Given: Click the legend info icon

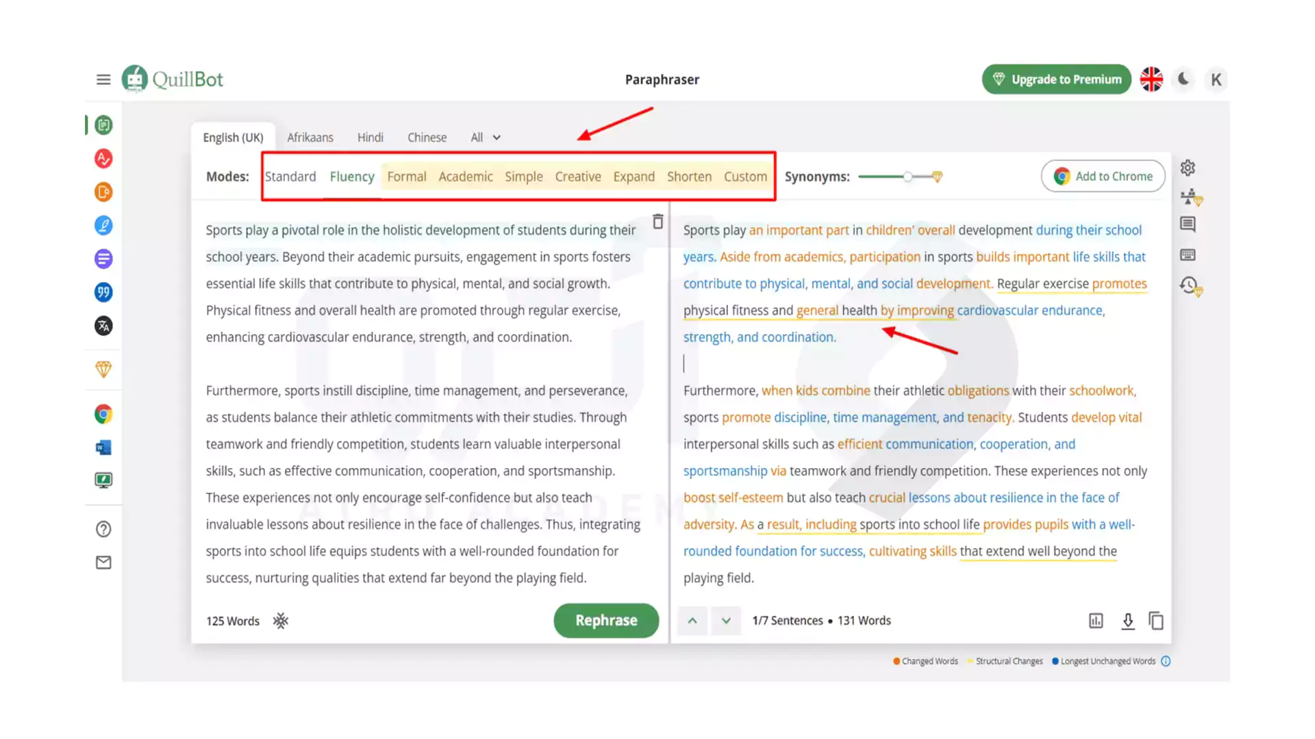Looking at the screenshot, I should (x=1166, y=661).
